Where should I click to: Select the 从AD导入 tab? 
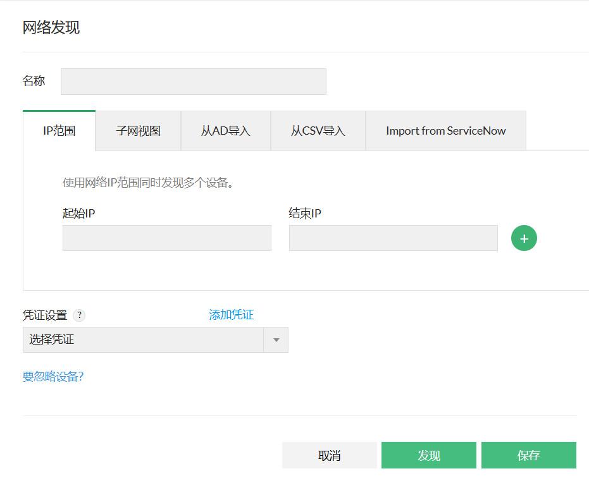click(225, 131)
